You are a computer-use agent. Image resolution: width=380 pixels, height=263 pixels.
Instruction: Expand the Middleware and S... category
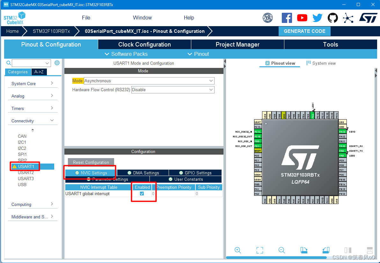tap(32, 217)
